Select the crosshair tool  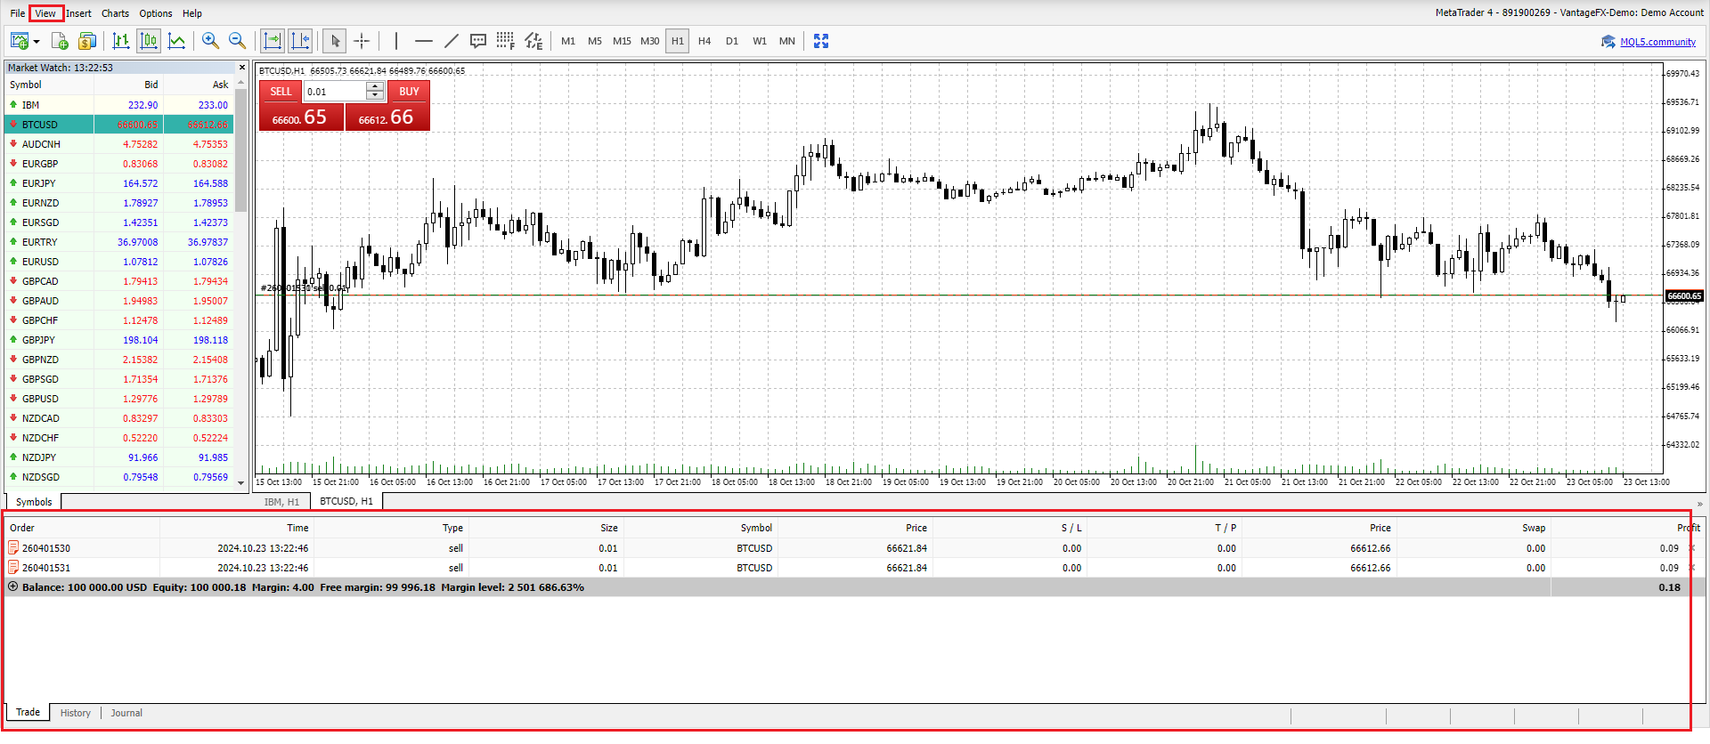(362, 41)
